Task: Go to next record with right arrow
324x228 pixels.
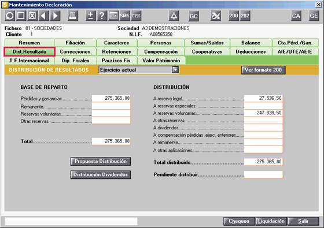Action: click(55, 16)
